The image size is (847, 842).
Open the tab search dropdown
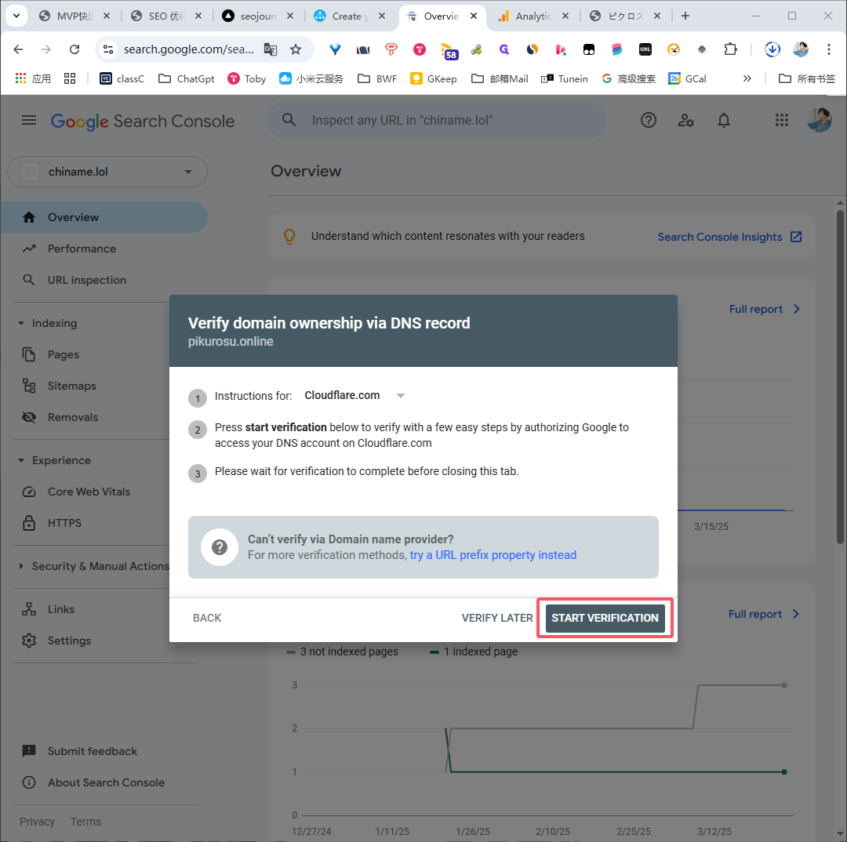(16, 16)
